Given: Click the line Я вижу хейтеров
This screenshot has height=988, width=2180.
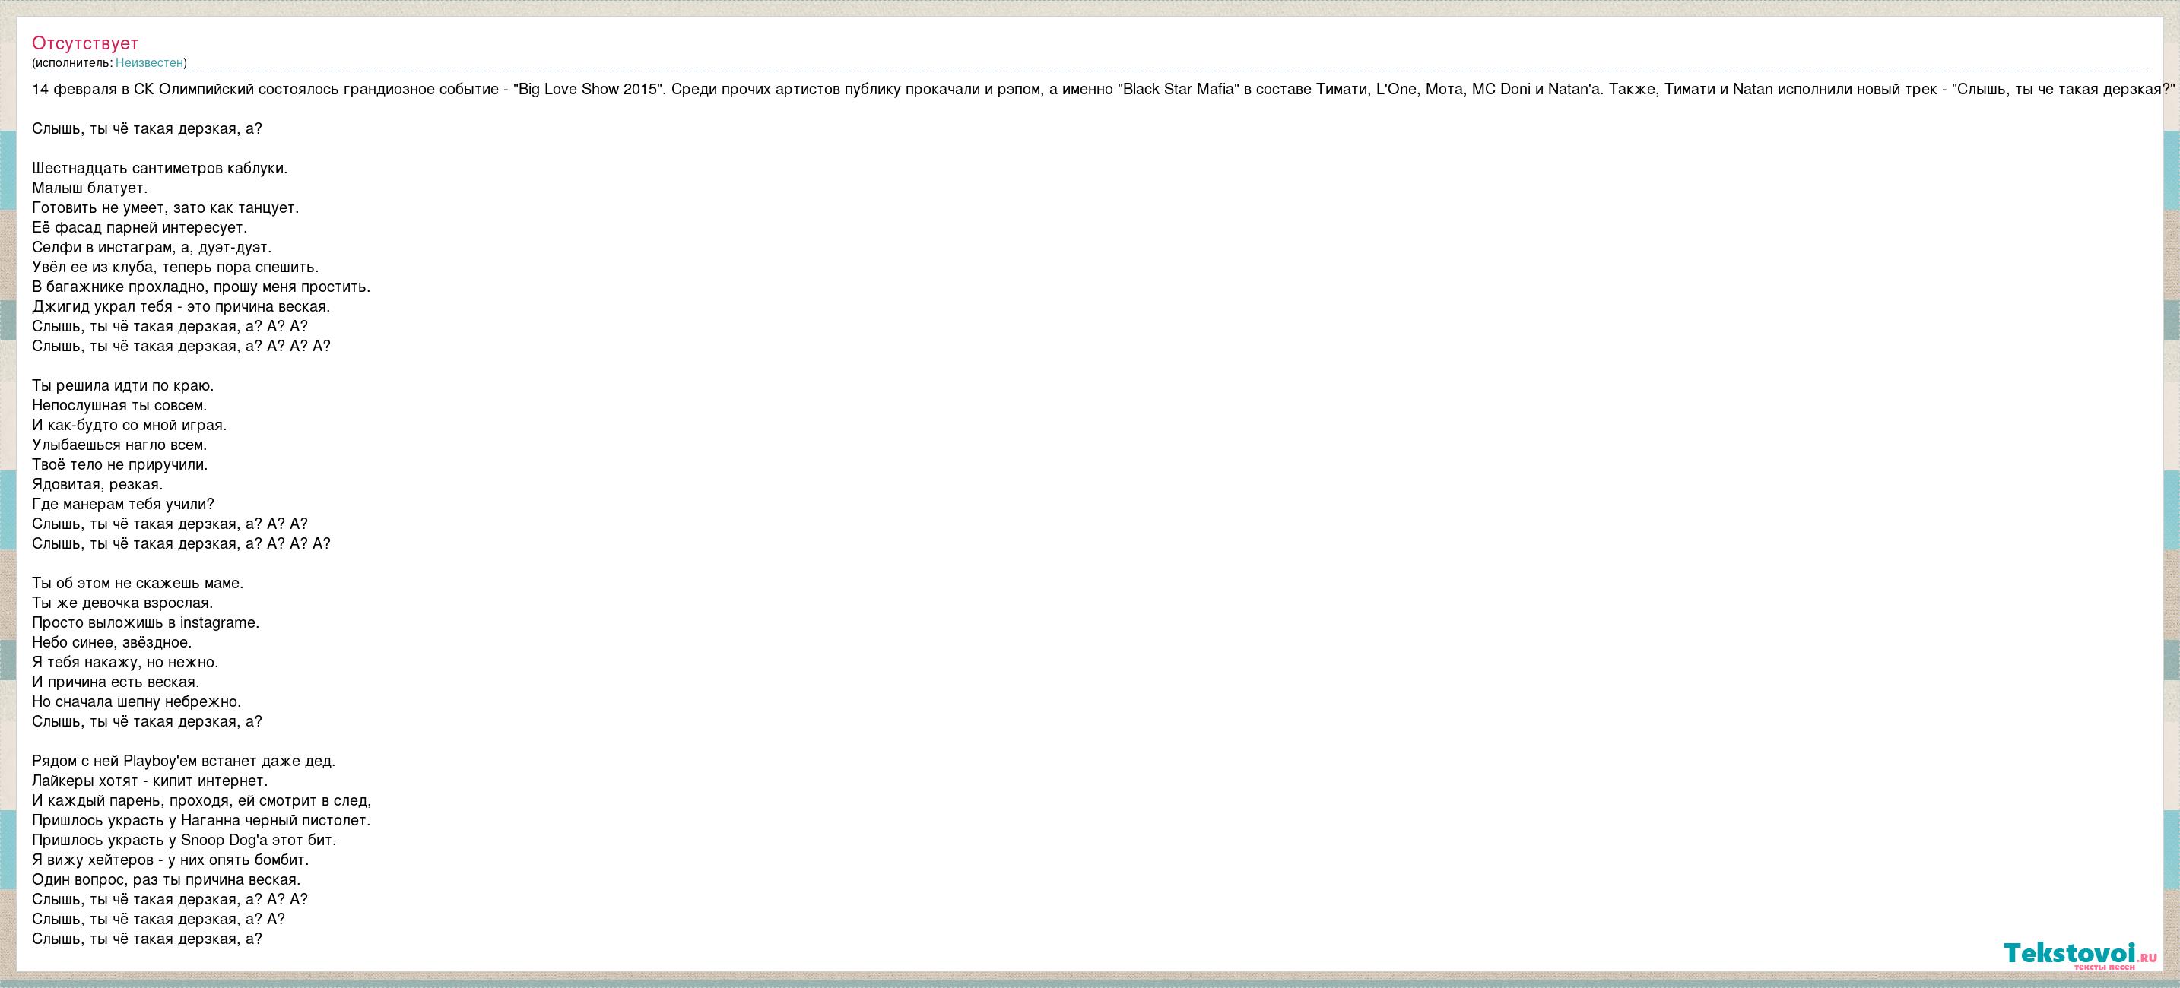Looking at the screenshot, I should tap(170, 860).
